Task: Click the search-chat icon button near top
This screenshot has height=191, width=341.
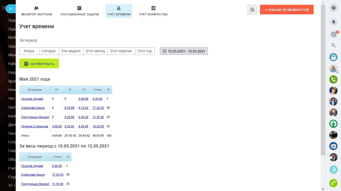Action: coord(252,10)
